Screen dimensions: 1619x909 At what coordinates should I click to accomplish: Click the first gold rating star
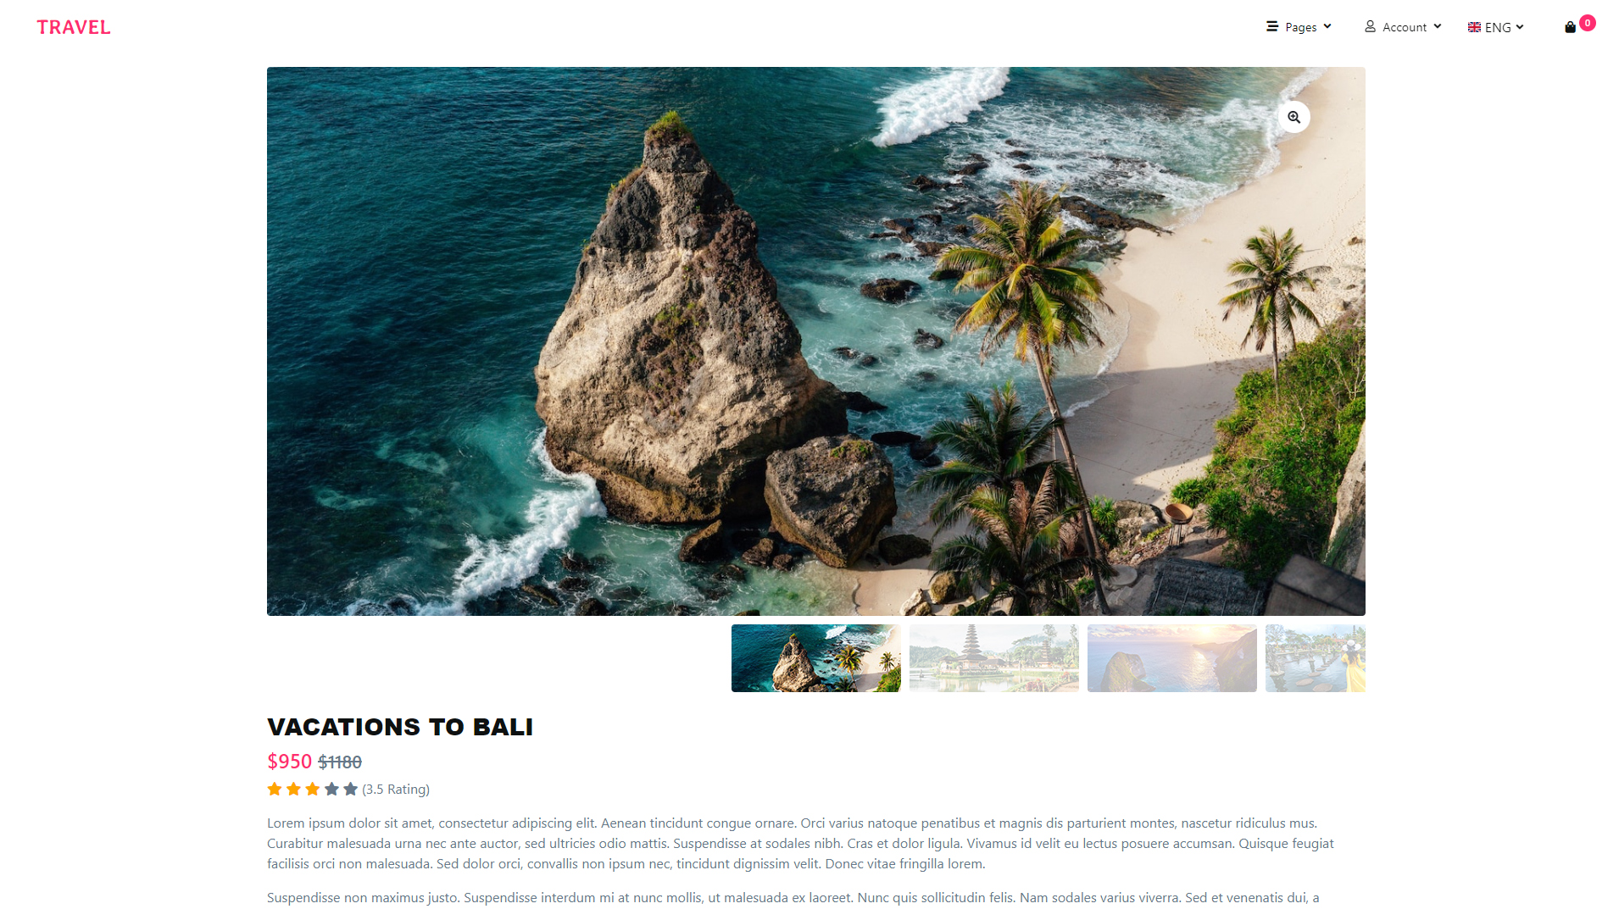(275, 789)
